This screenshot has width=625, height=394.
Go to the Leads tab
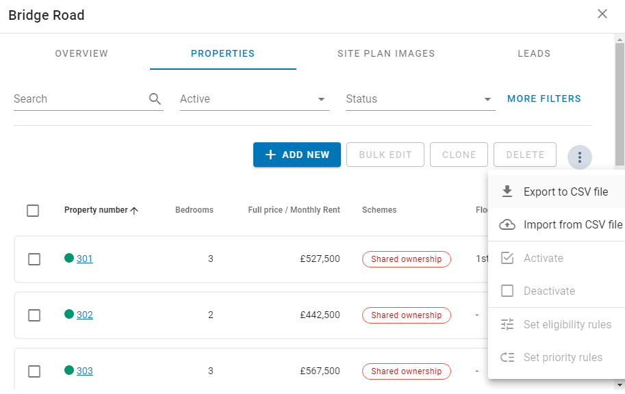coord(534,53)
